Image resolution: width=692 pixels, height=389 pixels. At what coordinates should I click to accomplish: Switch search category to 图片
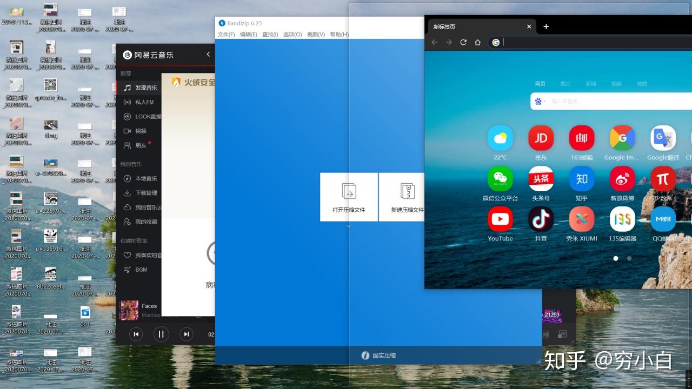point(565,84)
